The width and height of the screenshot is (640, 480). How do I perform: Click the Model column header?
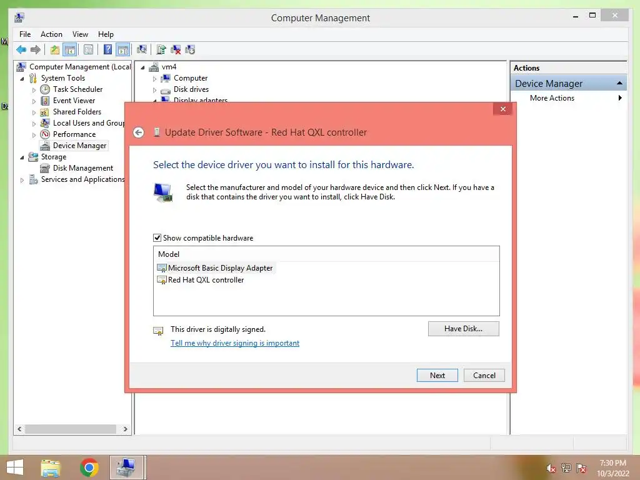[326, 254]
